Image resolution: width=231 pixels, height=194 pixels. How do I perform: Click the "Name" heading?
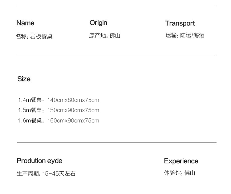click(x=25, y=23)
